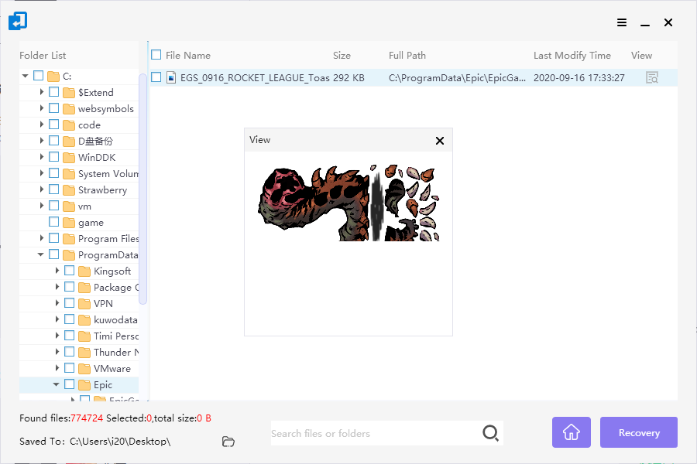The height and width of the screenshot is (464, 697).
Task: Click the Recovery button
Action: pyautogui.click(x=639, y=432)
